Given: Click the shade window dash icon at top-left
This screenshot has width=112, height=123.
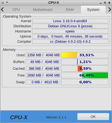Looking at the screenshot, I should [x=7, y=2].
